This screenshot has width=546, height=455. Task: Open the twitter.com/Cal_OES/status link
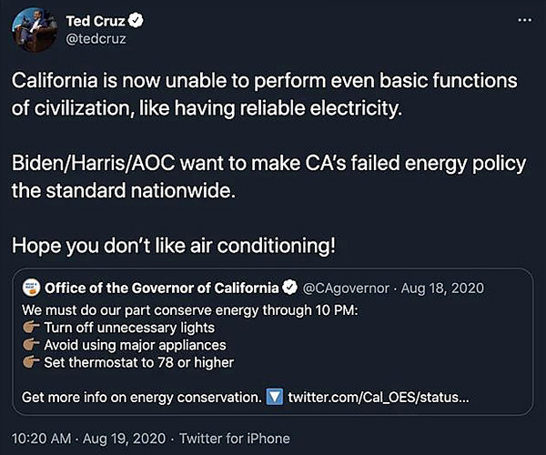click(x=379, y=397)
